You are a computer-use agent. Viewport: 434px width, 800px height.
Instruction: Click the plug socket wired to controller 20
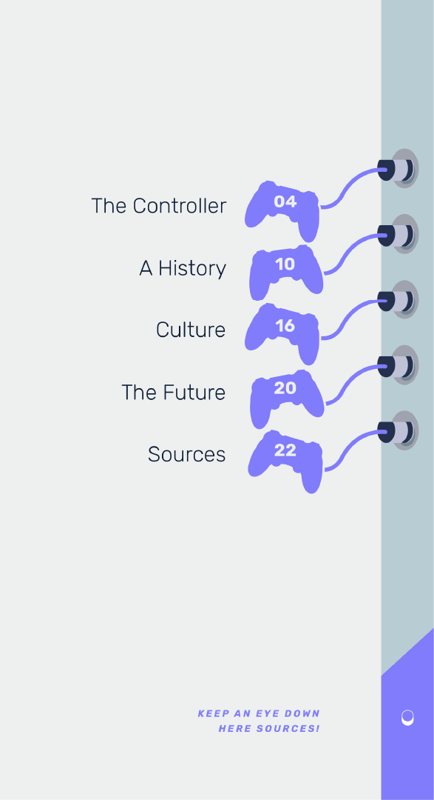point(399,365)
